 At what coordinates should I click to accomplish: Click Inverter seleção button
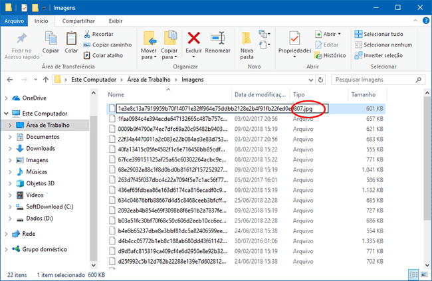point(378,55)
